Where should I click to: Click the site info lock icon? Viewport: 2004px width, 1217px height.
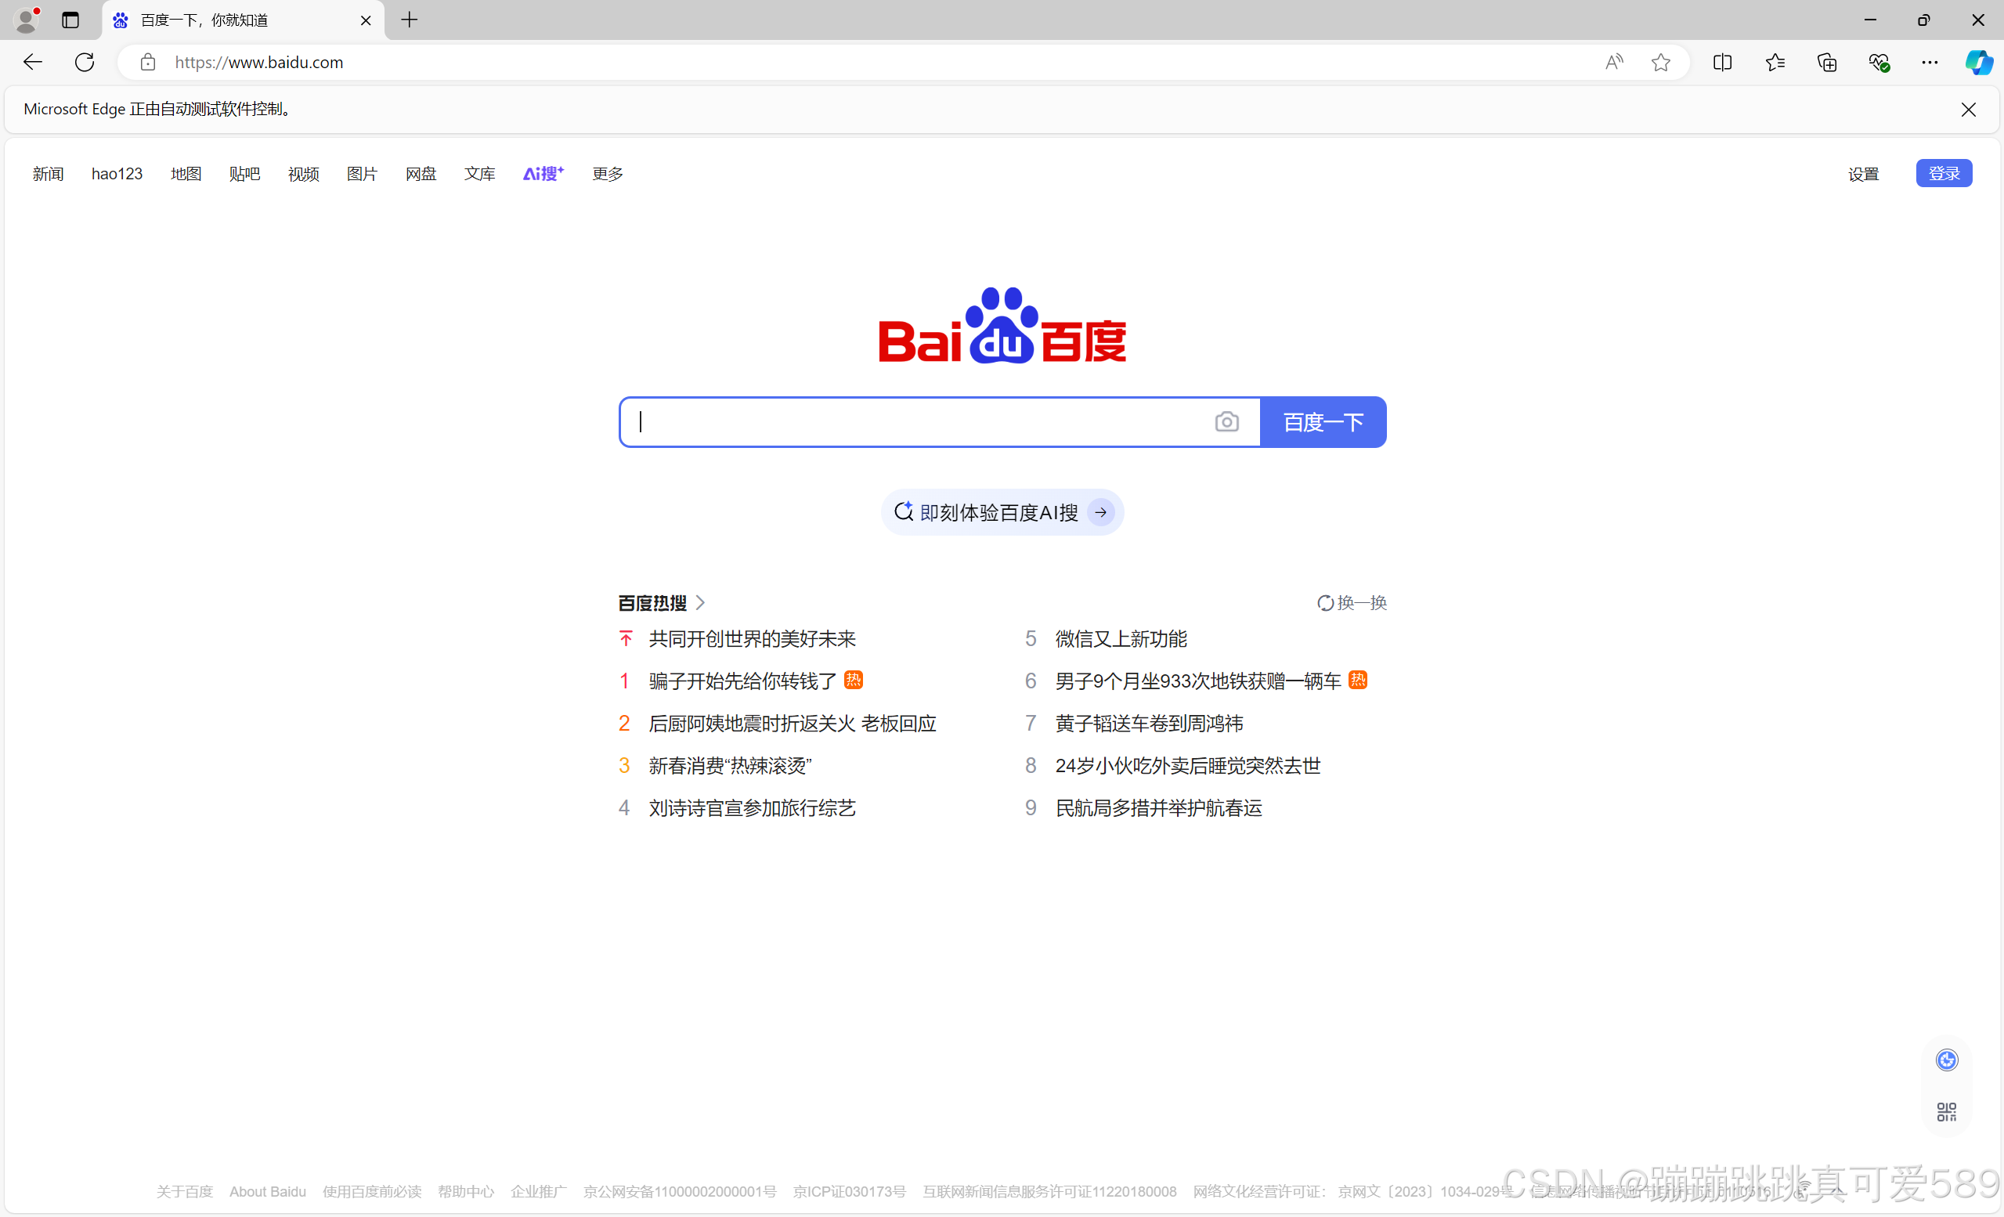click(147, 62)
